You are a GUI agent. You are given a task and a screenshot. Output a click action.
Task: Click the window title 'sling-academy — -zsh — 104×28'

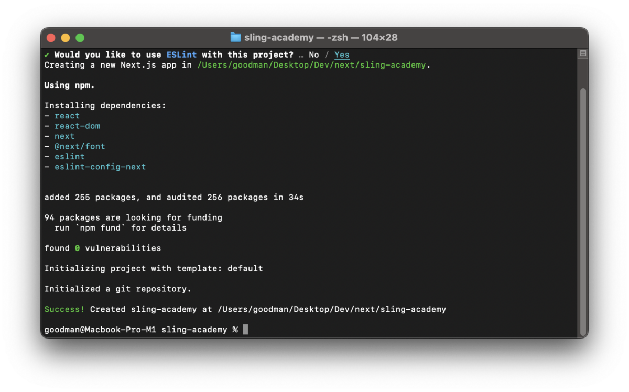(x=321, y=38)
